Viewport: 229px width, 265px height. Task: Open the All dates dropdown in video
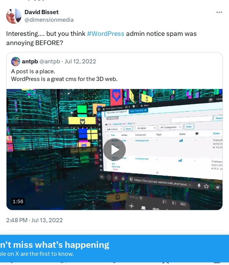[x=146, y=128]
